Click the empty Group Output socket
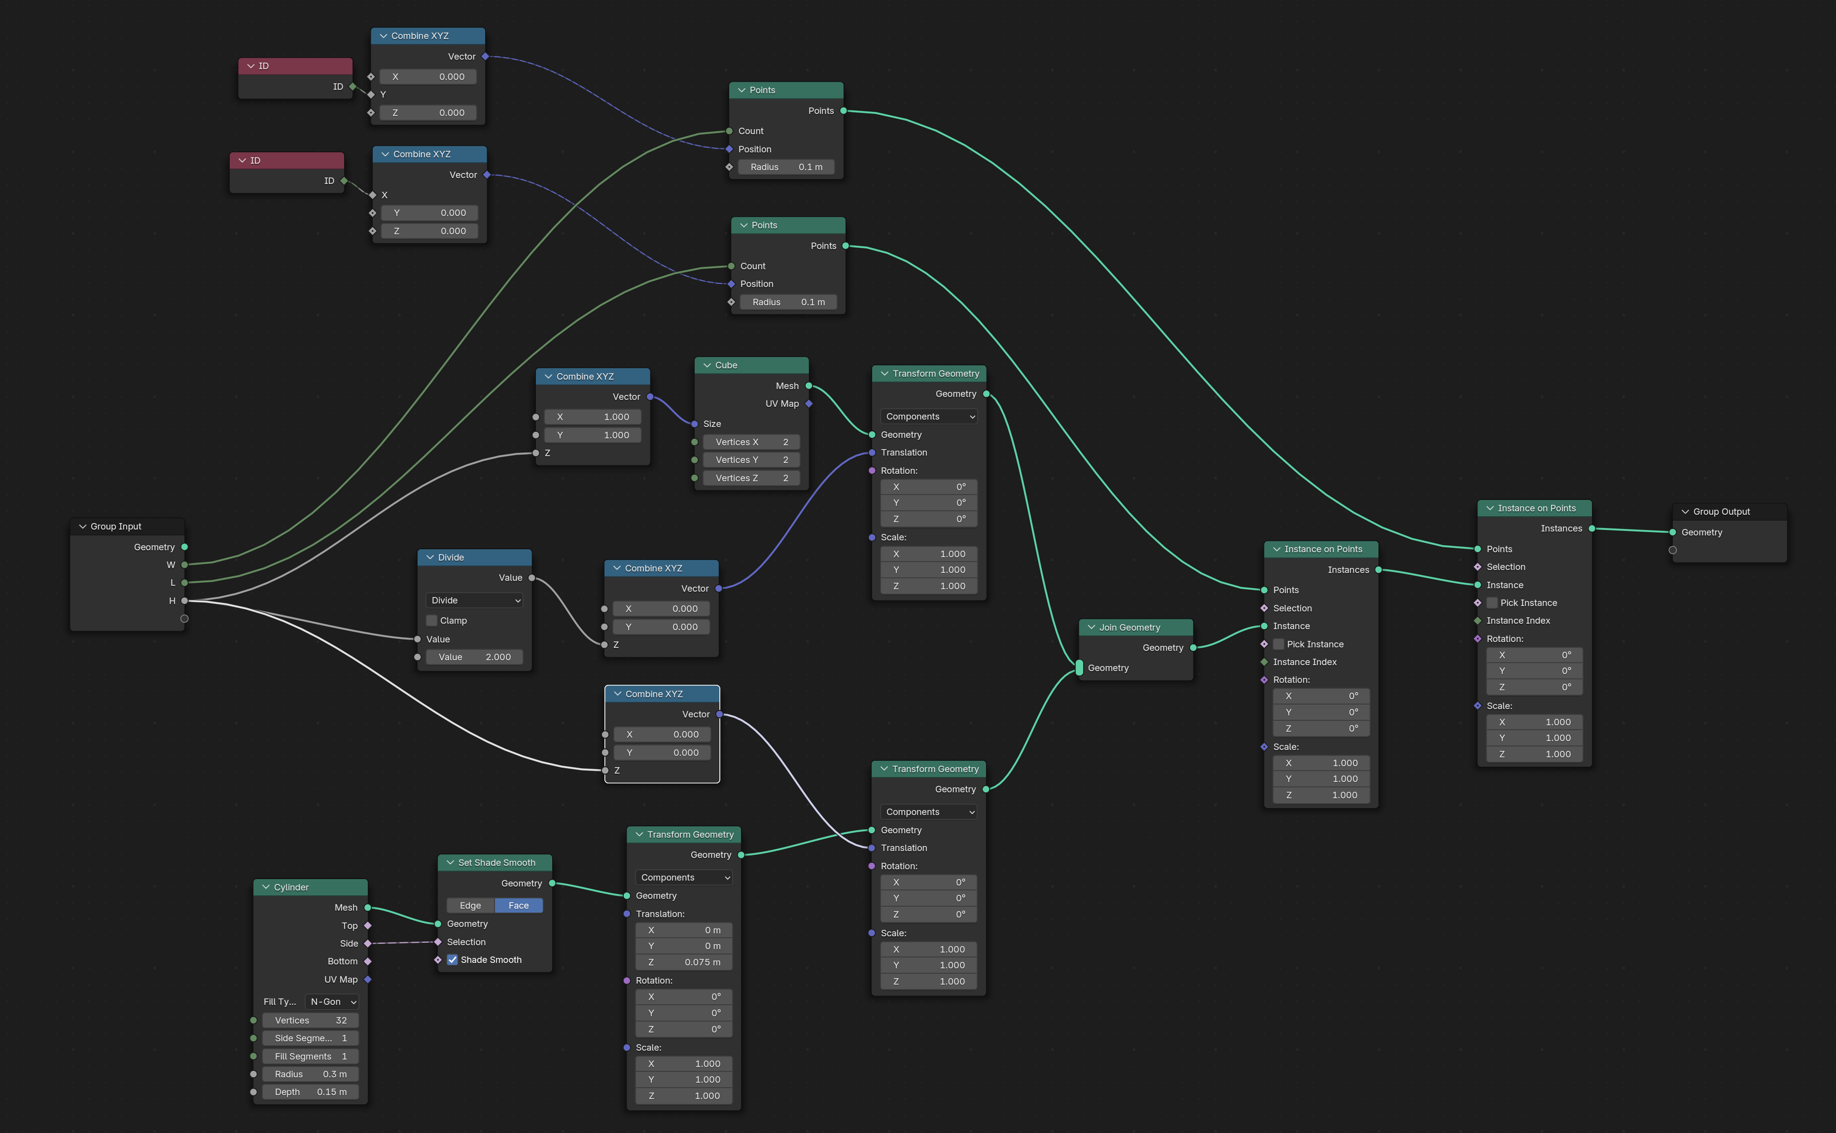Screen dimensions: 1836x1133 [1673, 550]
